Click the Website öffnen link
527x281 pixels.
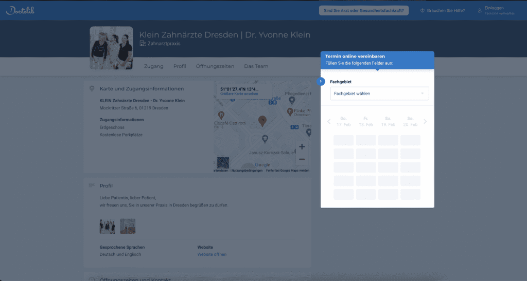click(x=212, y=254)
